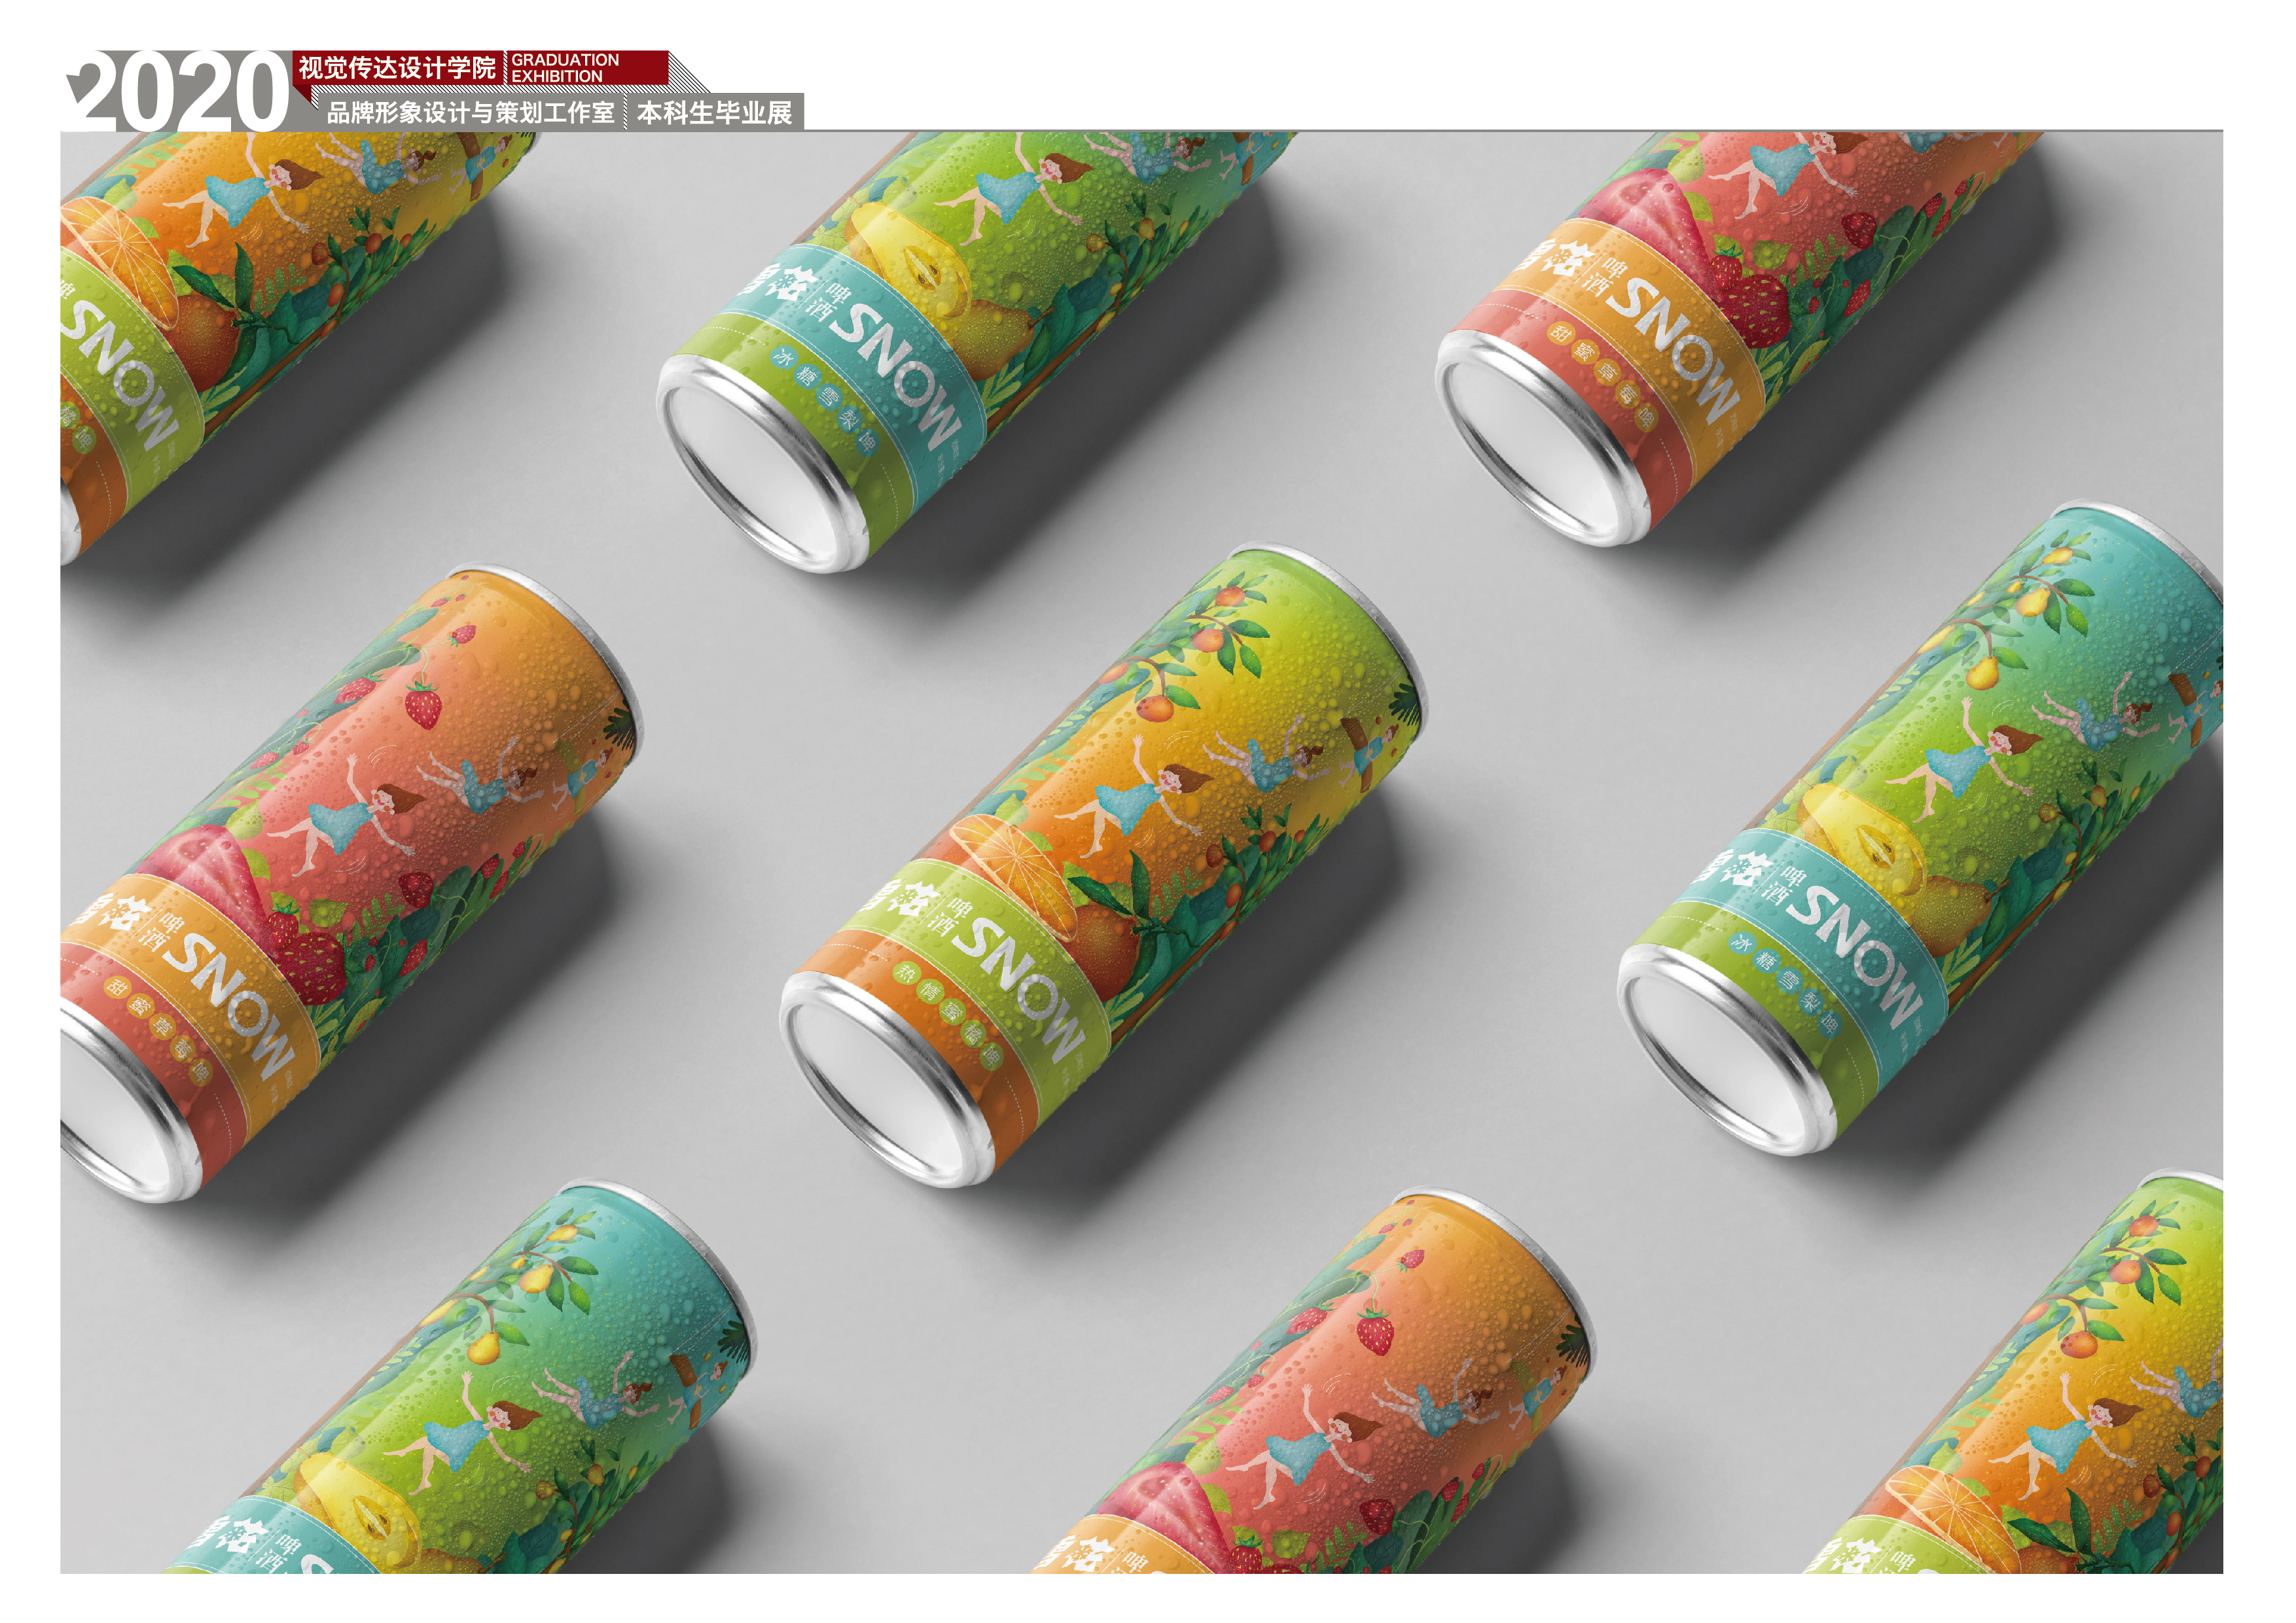Viewport: 2296px width, 1623px height.
Task: Click the 本科生毕业展 gray label
Action: pos(714,113)
